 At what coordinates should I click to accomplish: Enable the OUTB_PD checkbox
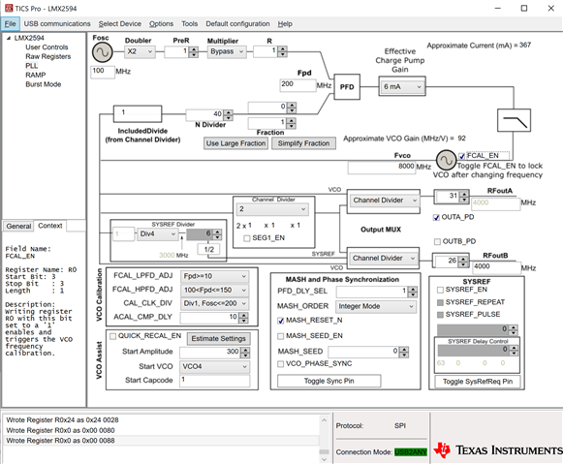(437, 241)
